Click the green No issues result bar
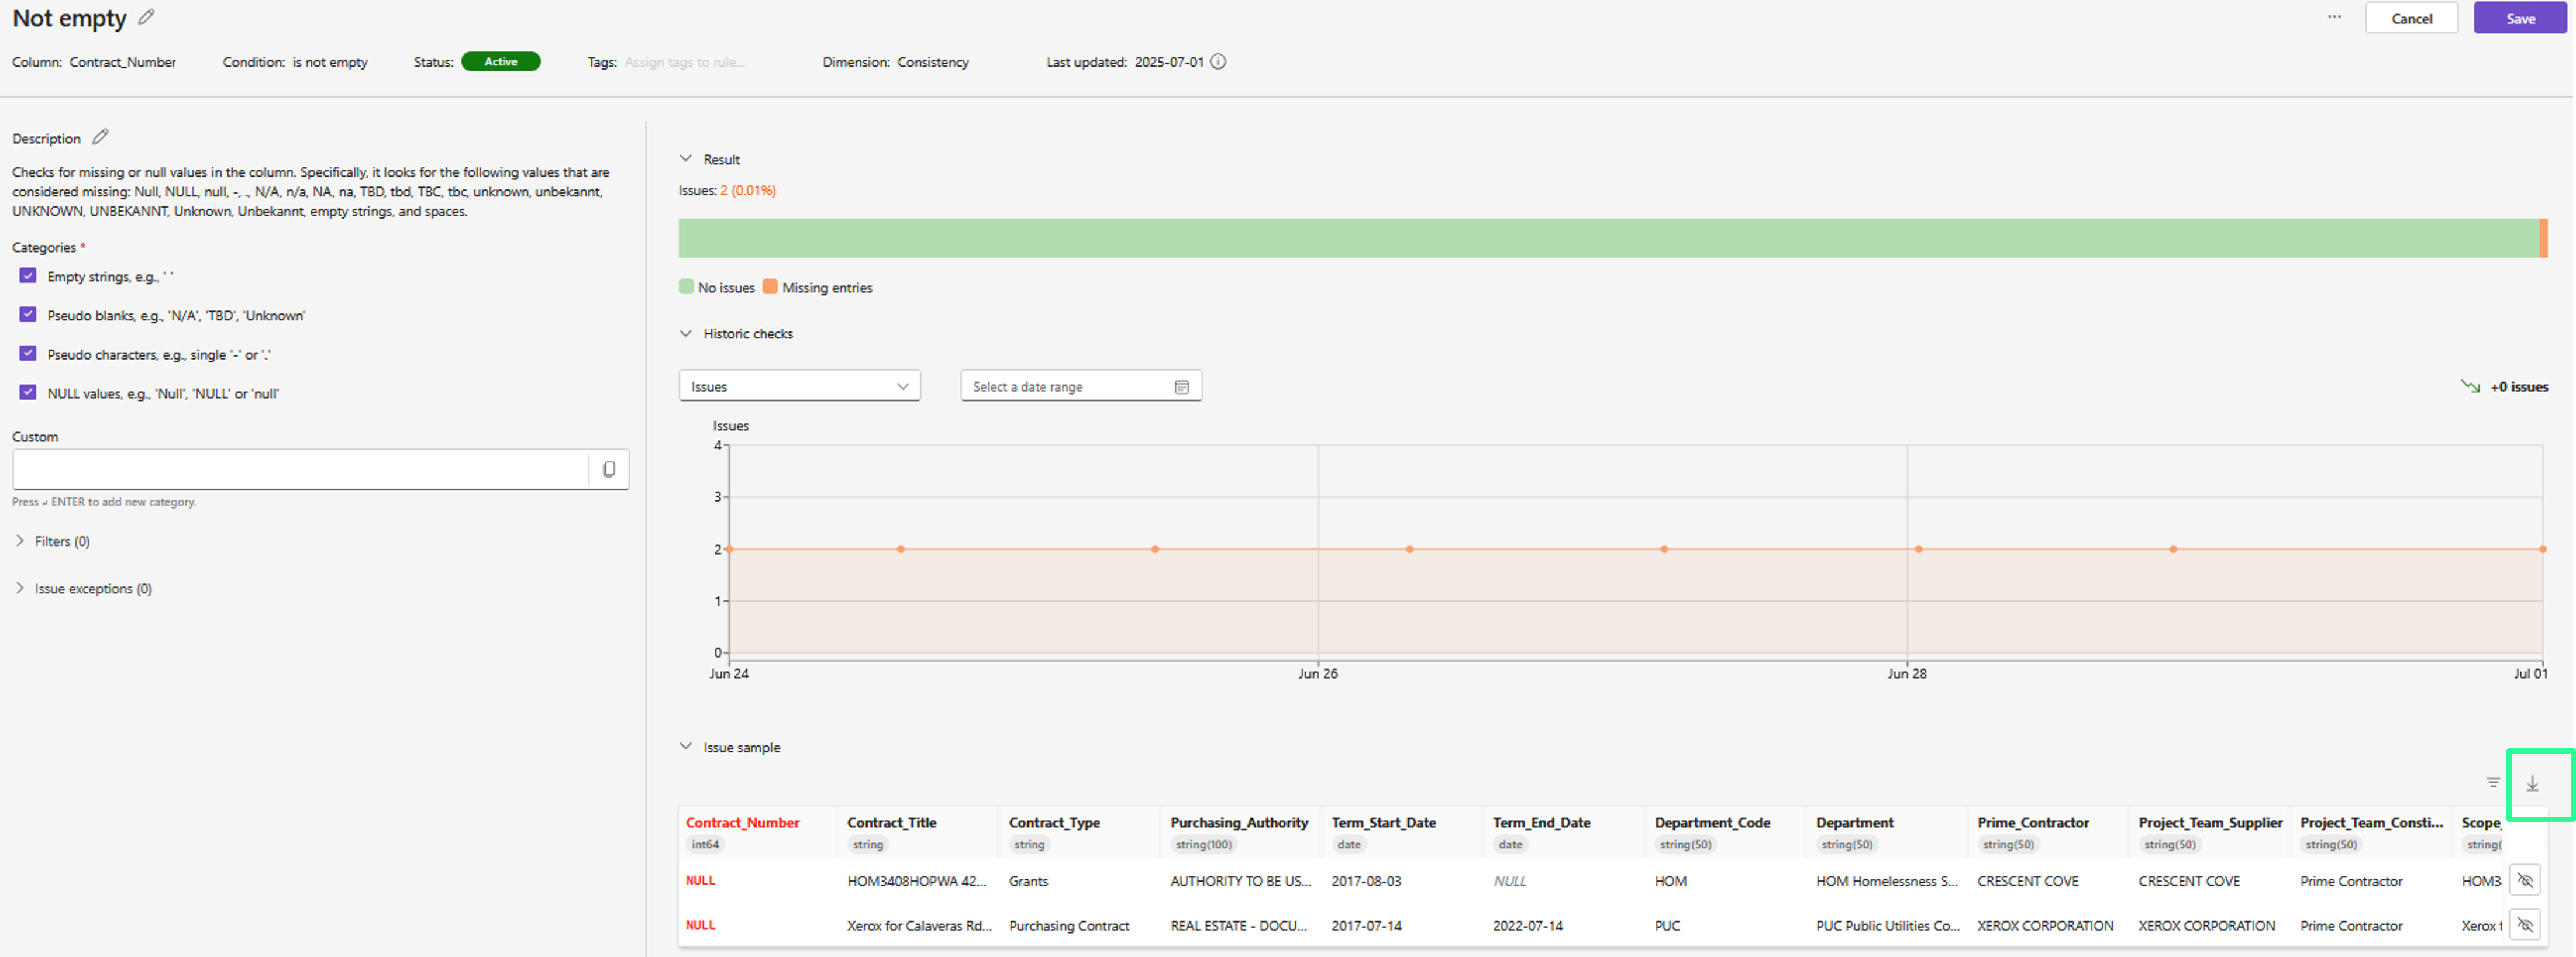Screen dimensions: 2576x957 [1600, 238]
